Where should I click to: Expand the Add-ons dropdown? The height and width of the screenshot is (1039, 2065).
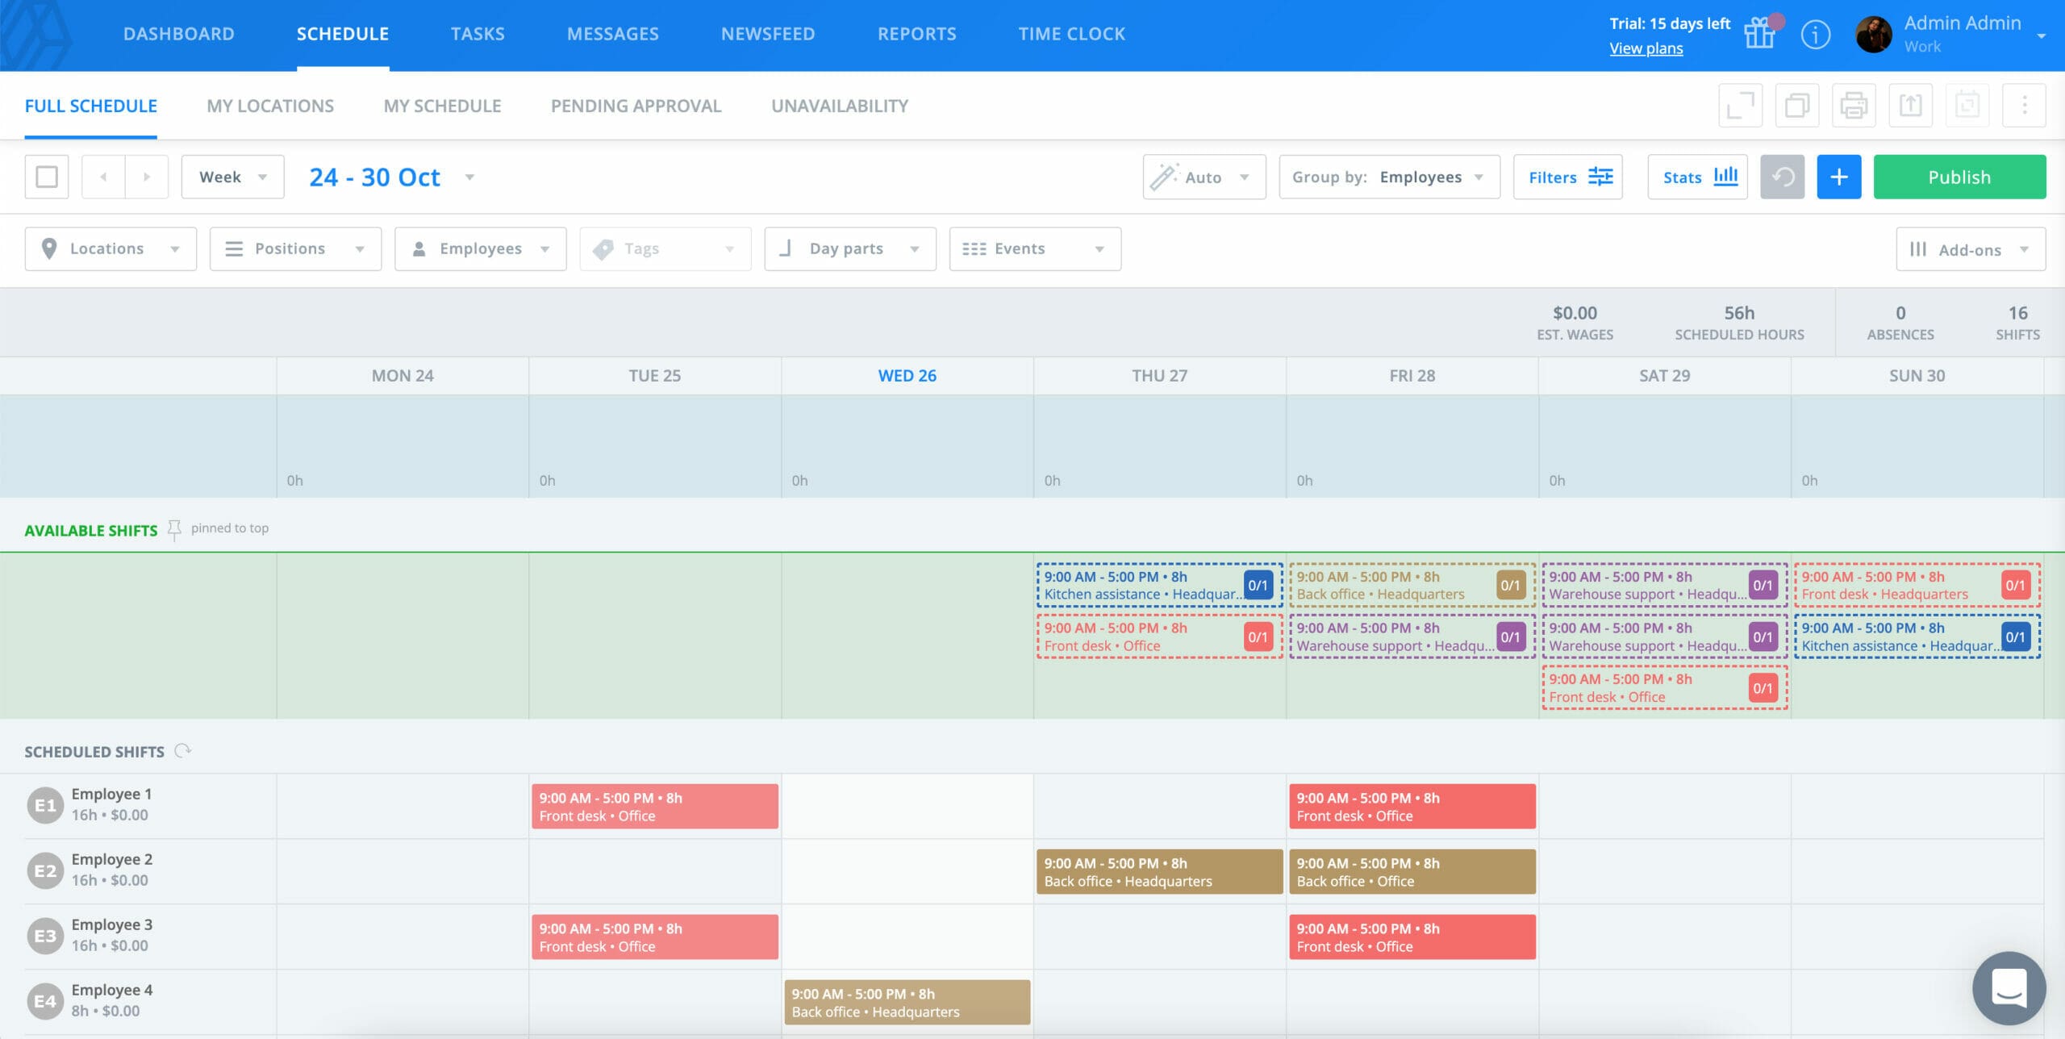tap(1971, 249)
